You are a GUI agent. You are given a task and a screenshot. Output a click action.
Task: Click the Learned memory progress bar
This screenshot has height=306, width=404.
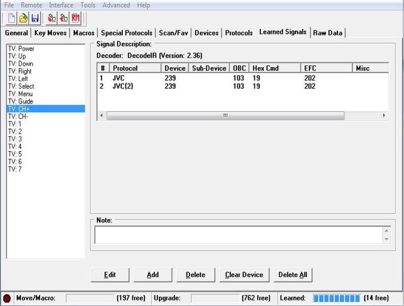pyautogui.click(x=336, y=298)
